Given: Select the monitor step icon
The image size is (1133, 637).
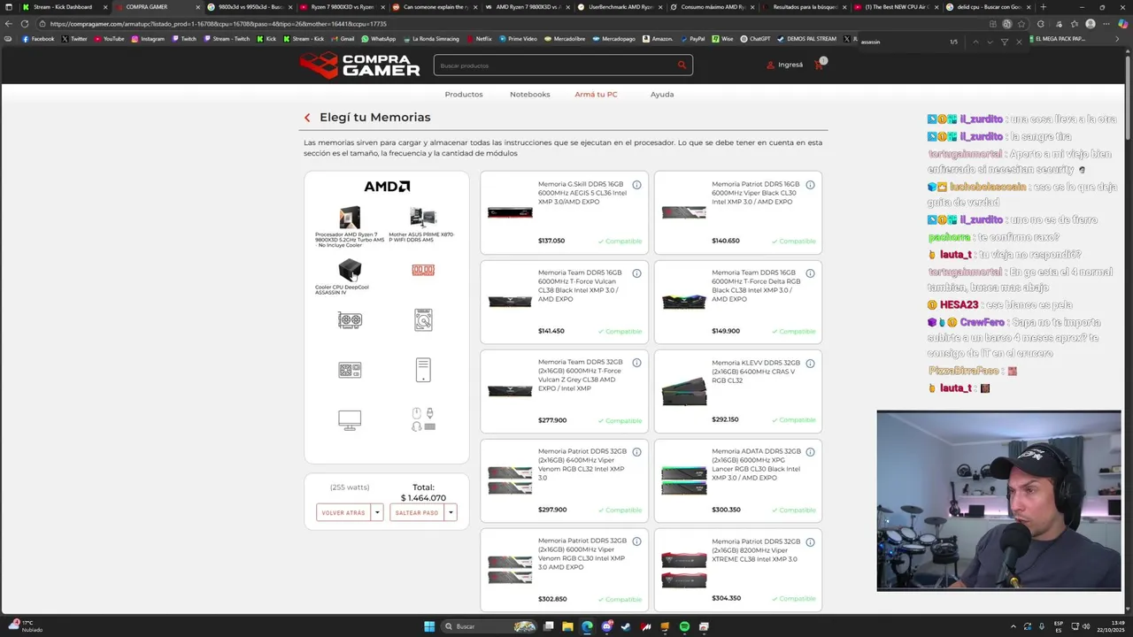Looking at the screenshot, I should coord(350,420).
